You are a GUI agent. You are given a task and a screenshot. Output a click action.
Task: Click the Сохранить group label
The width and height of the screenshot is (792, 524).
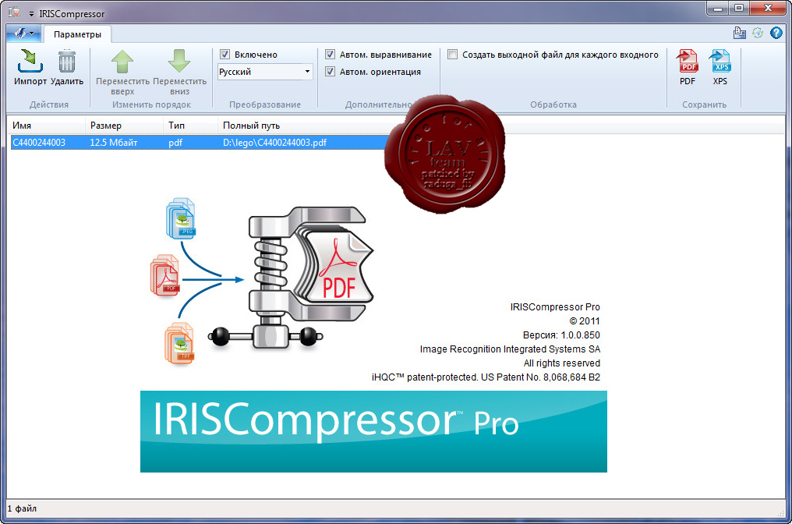(x=704, y=104)
